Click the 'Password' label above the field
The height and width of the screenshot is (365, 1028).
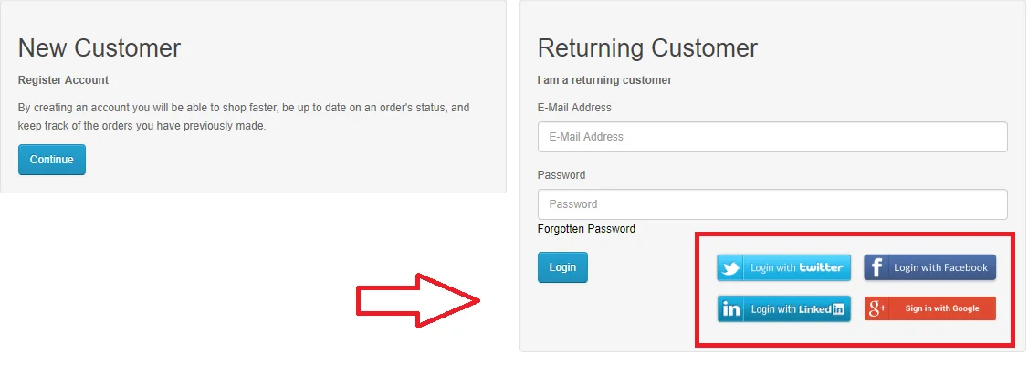click(x=561, y=175)
